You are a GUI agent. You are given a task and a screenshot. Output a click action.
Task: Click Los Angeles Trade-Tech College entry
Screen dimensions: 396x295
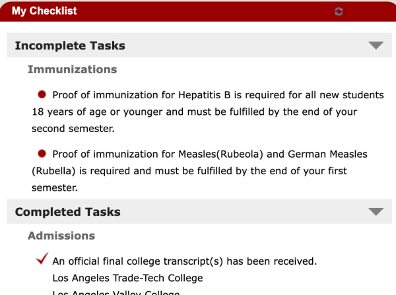pos(127,278)
